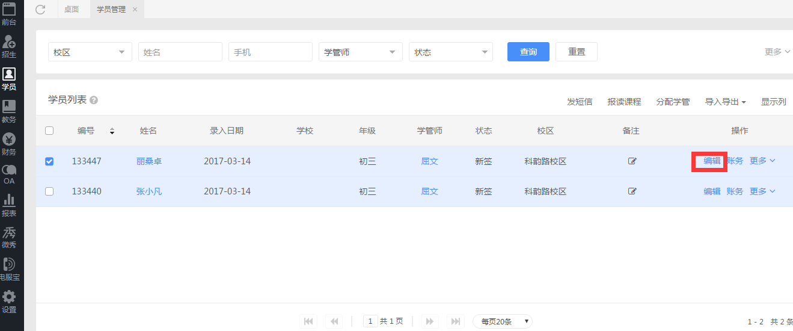Uncheck the checkbox for student 133447
The height and width of the screenshot is (331, 793).
click(x=49, y=161)
